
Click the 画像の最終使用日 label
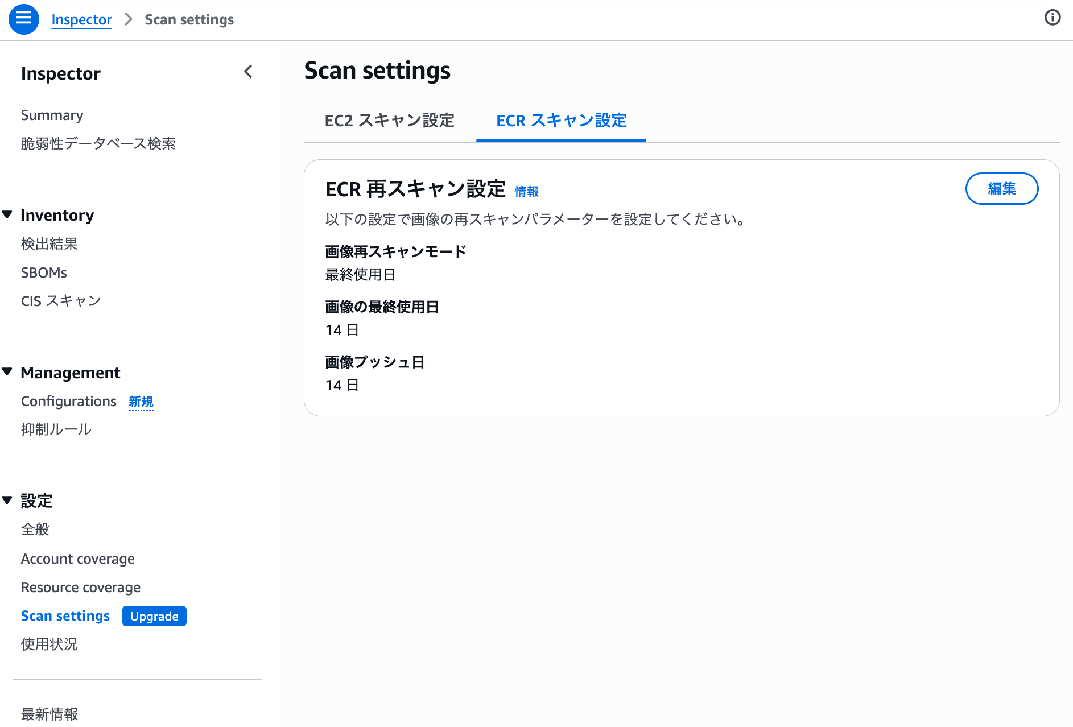(382, 307)
